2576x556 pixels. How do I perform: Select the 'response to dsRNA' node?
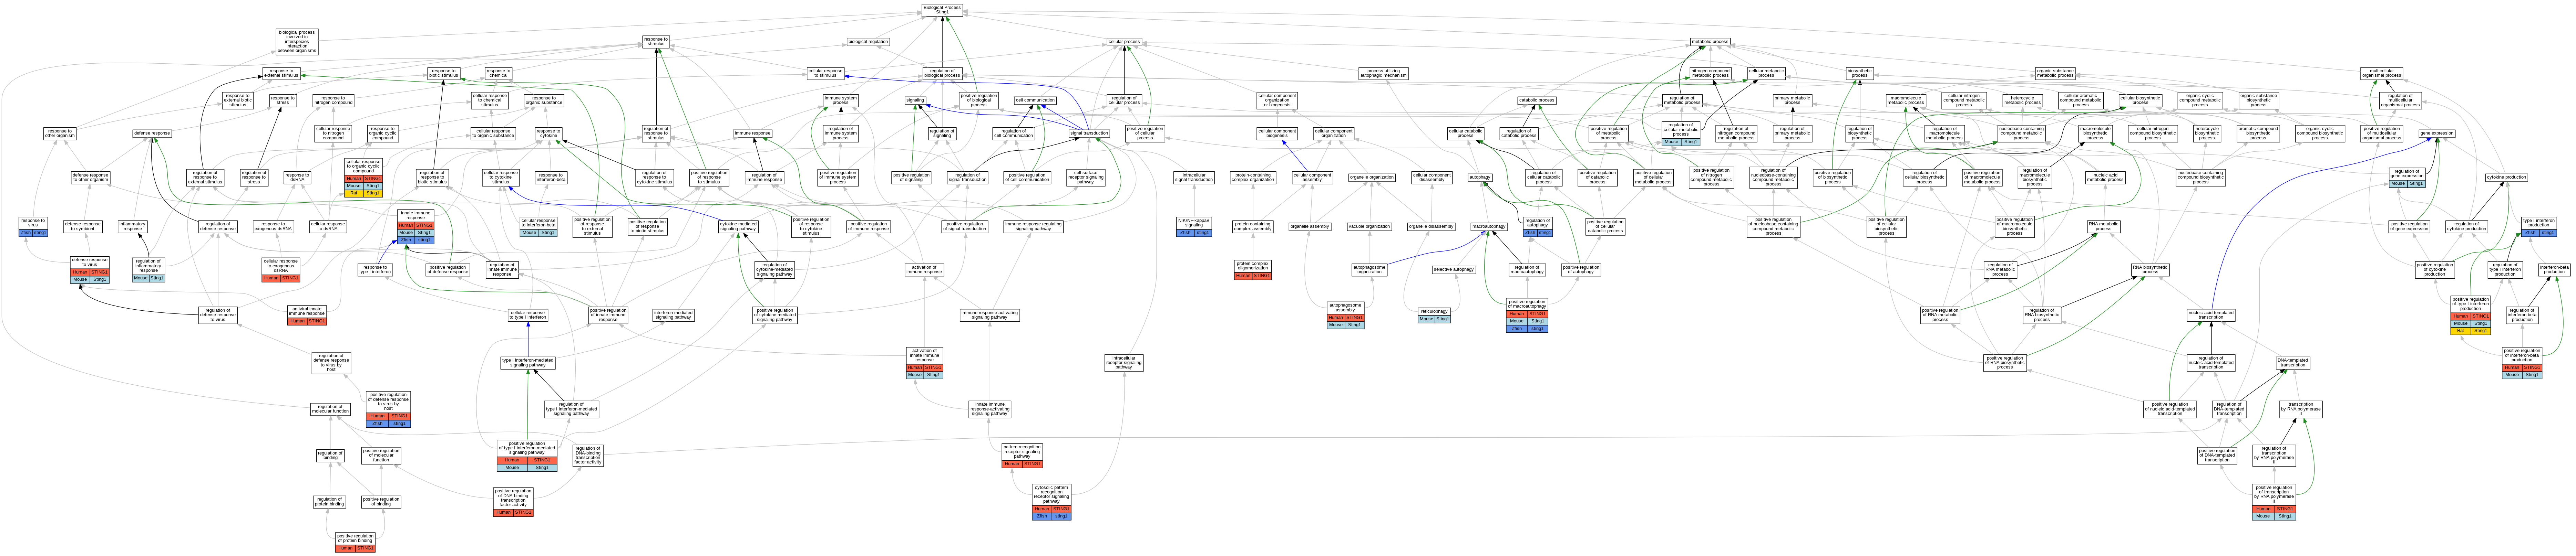click(x=297, y=178)
